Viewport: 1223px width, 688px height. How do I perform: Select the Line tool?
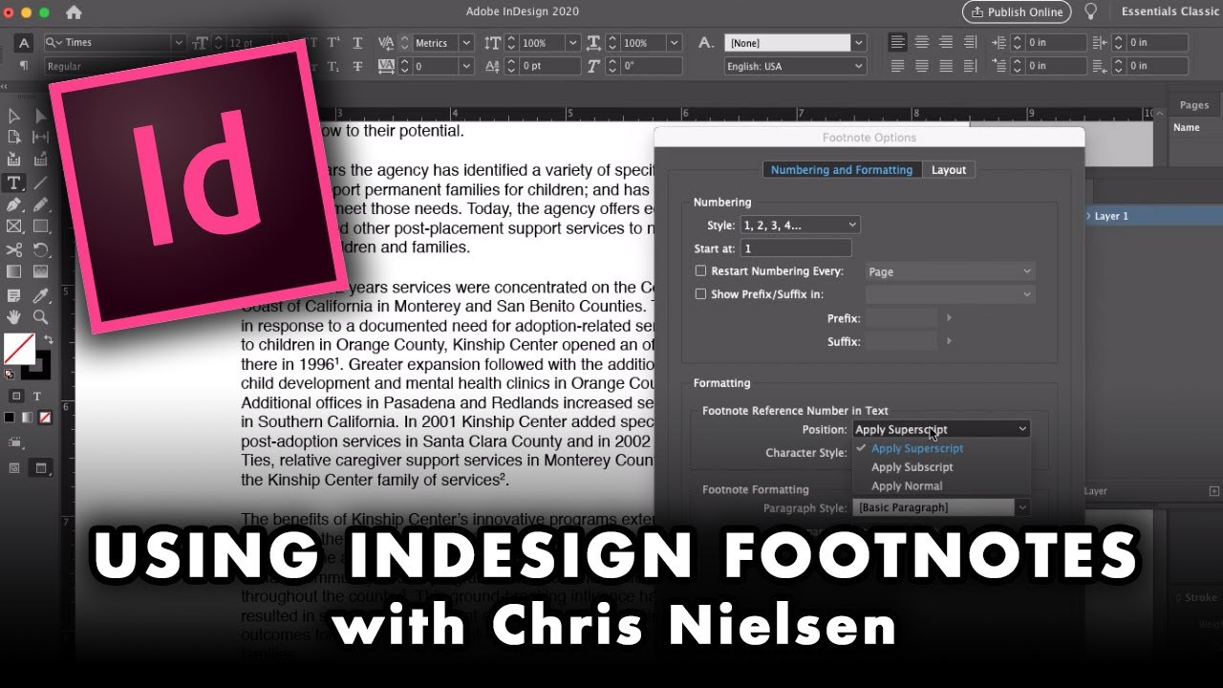(x=41, y=183)
